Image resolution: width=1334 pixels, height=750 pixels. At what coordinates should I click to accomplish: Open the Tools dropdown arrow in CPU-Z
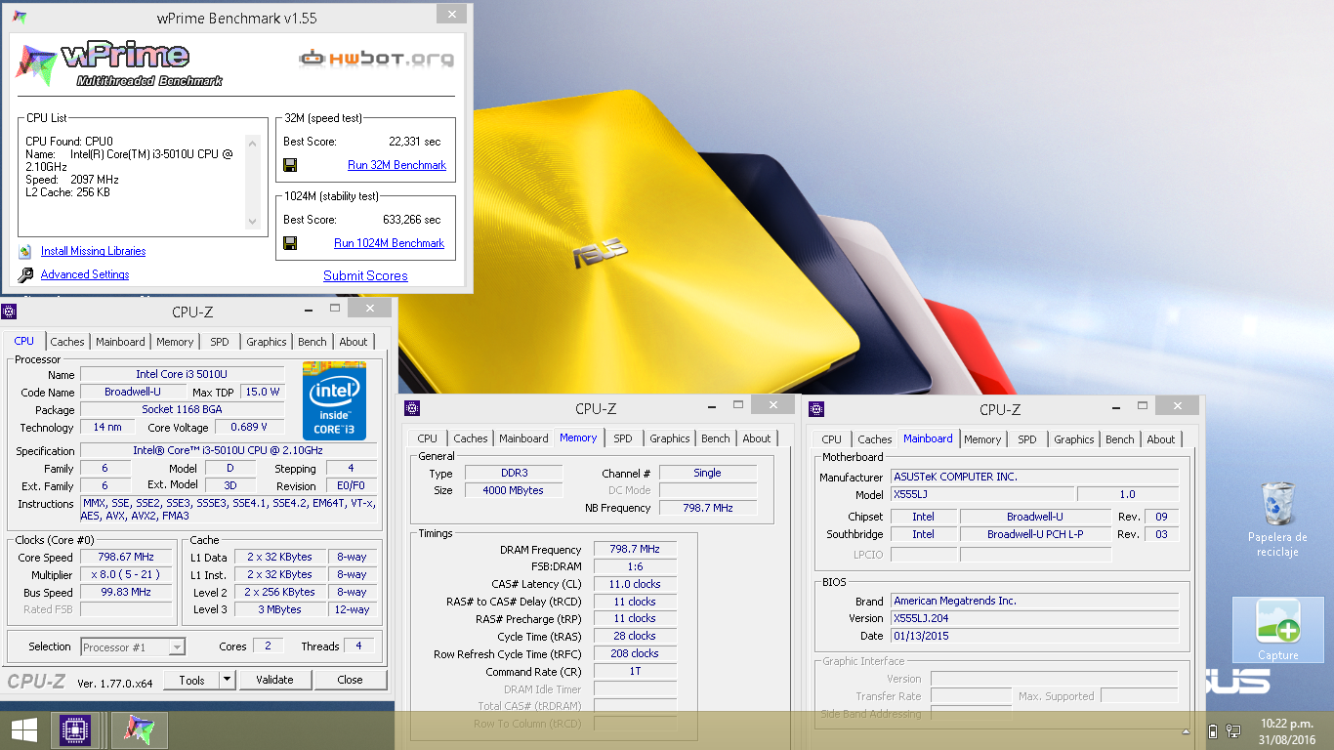click(x=227, y=680)
